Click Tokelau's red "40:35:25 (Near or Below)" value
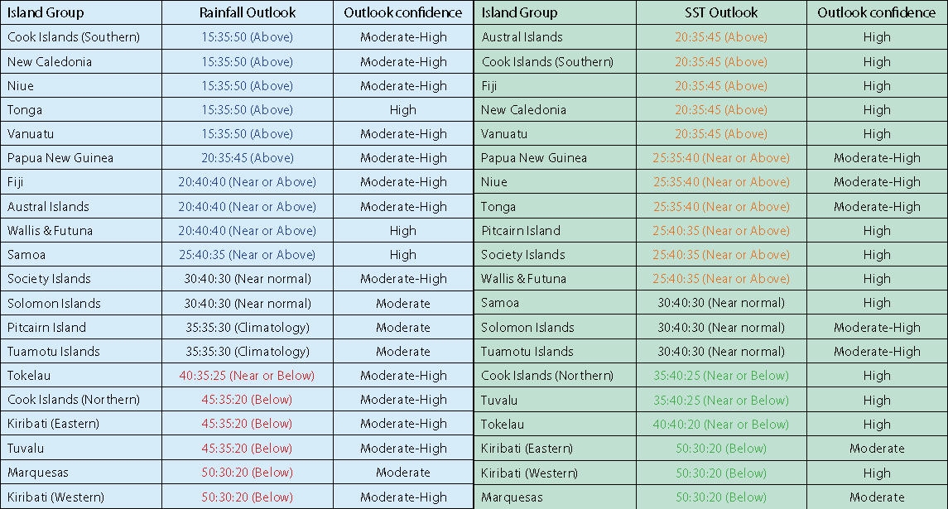This screenshot has width=948, height=509. coord(247,376)
